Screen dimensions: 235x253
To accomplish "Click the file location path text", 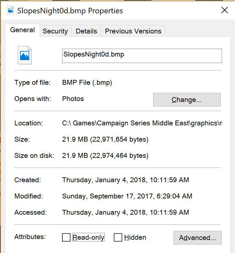I will point(142,123).
